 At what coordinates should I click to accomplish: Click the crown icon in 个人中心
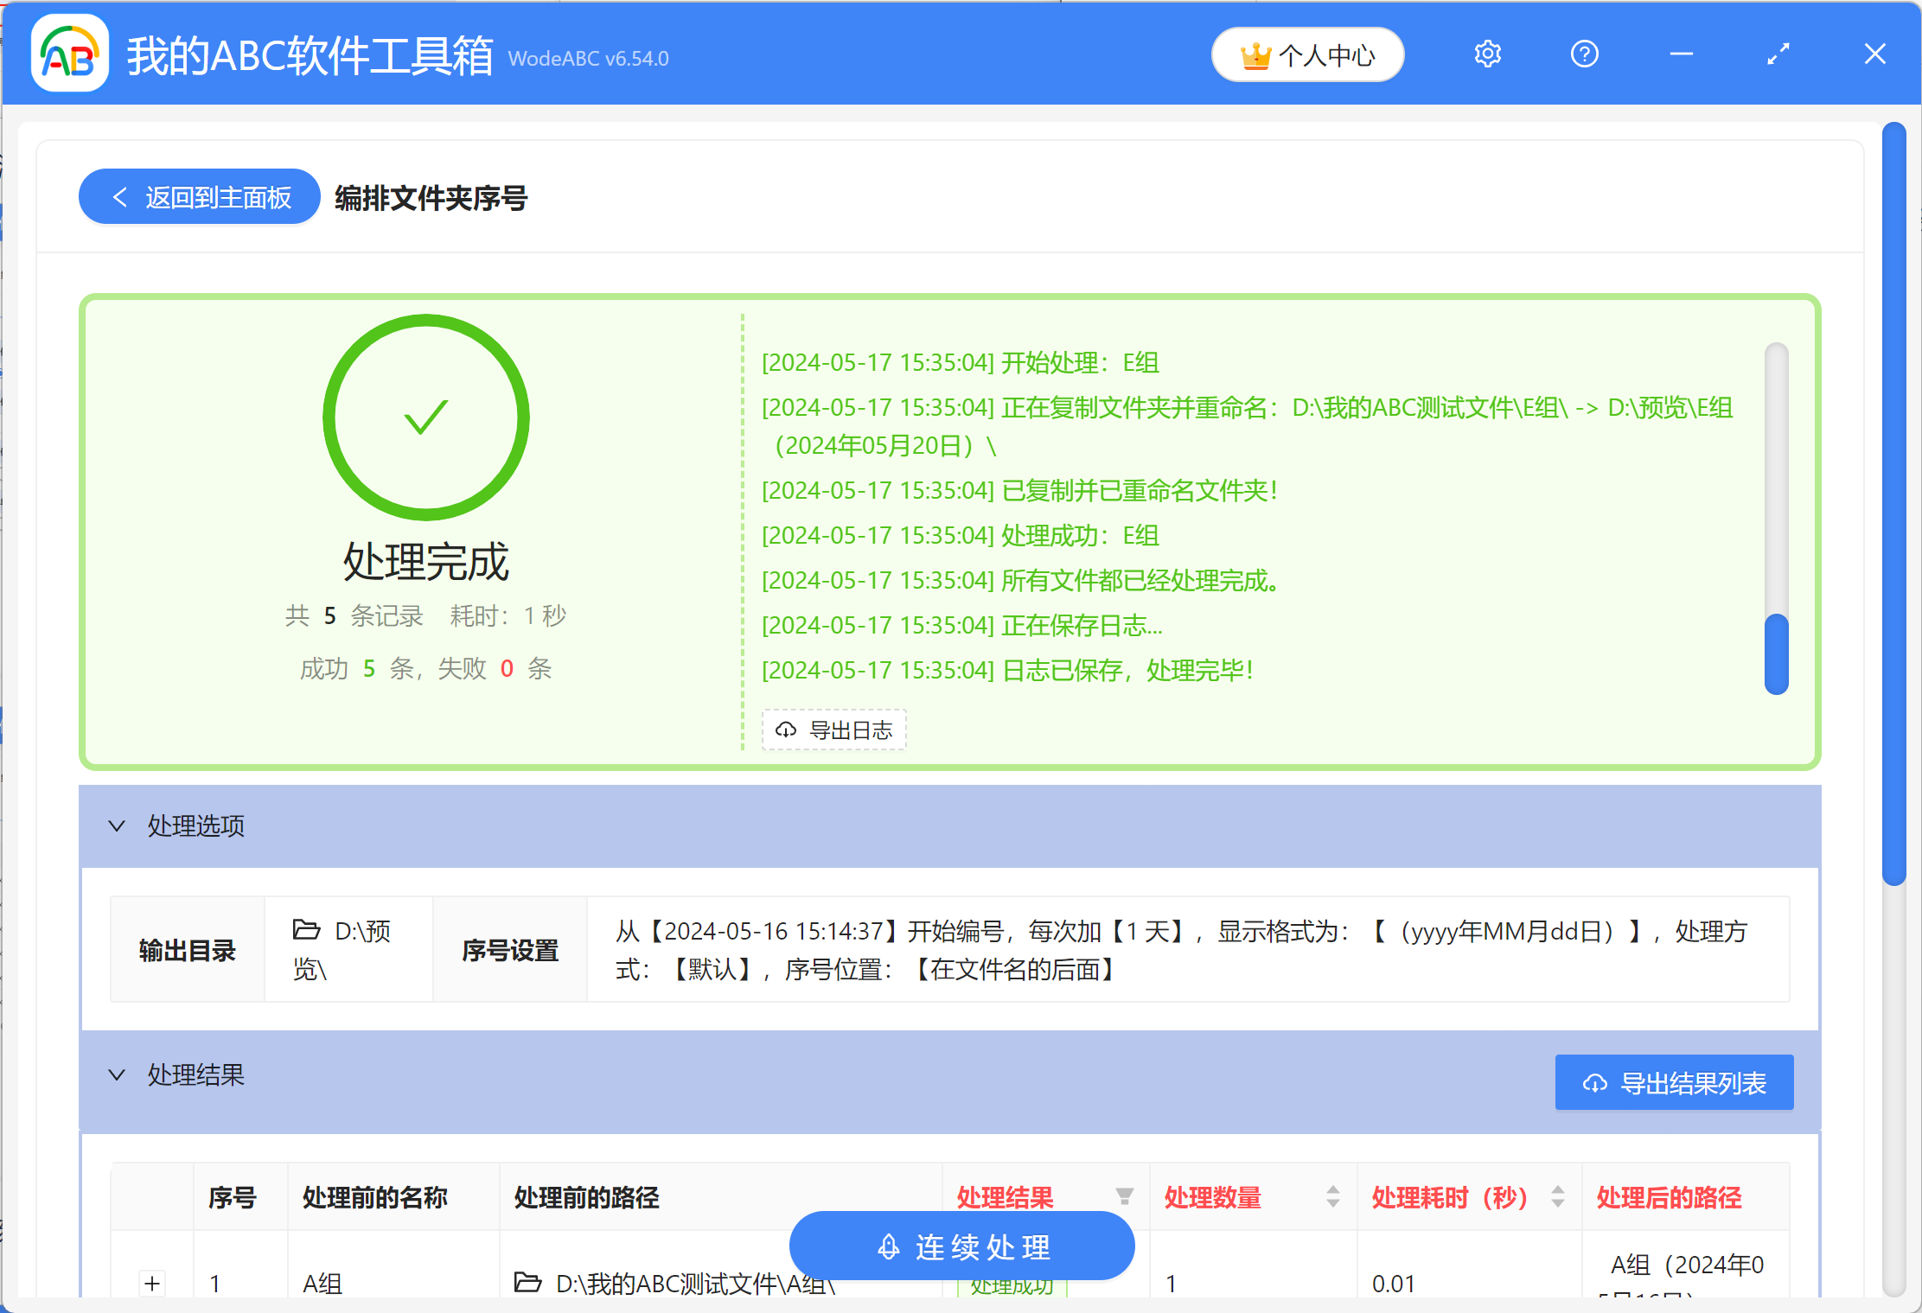tap(1258, 54)
